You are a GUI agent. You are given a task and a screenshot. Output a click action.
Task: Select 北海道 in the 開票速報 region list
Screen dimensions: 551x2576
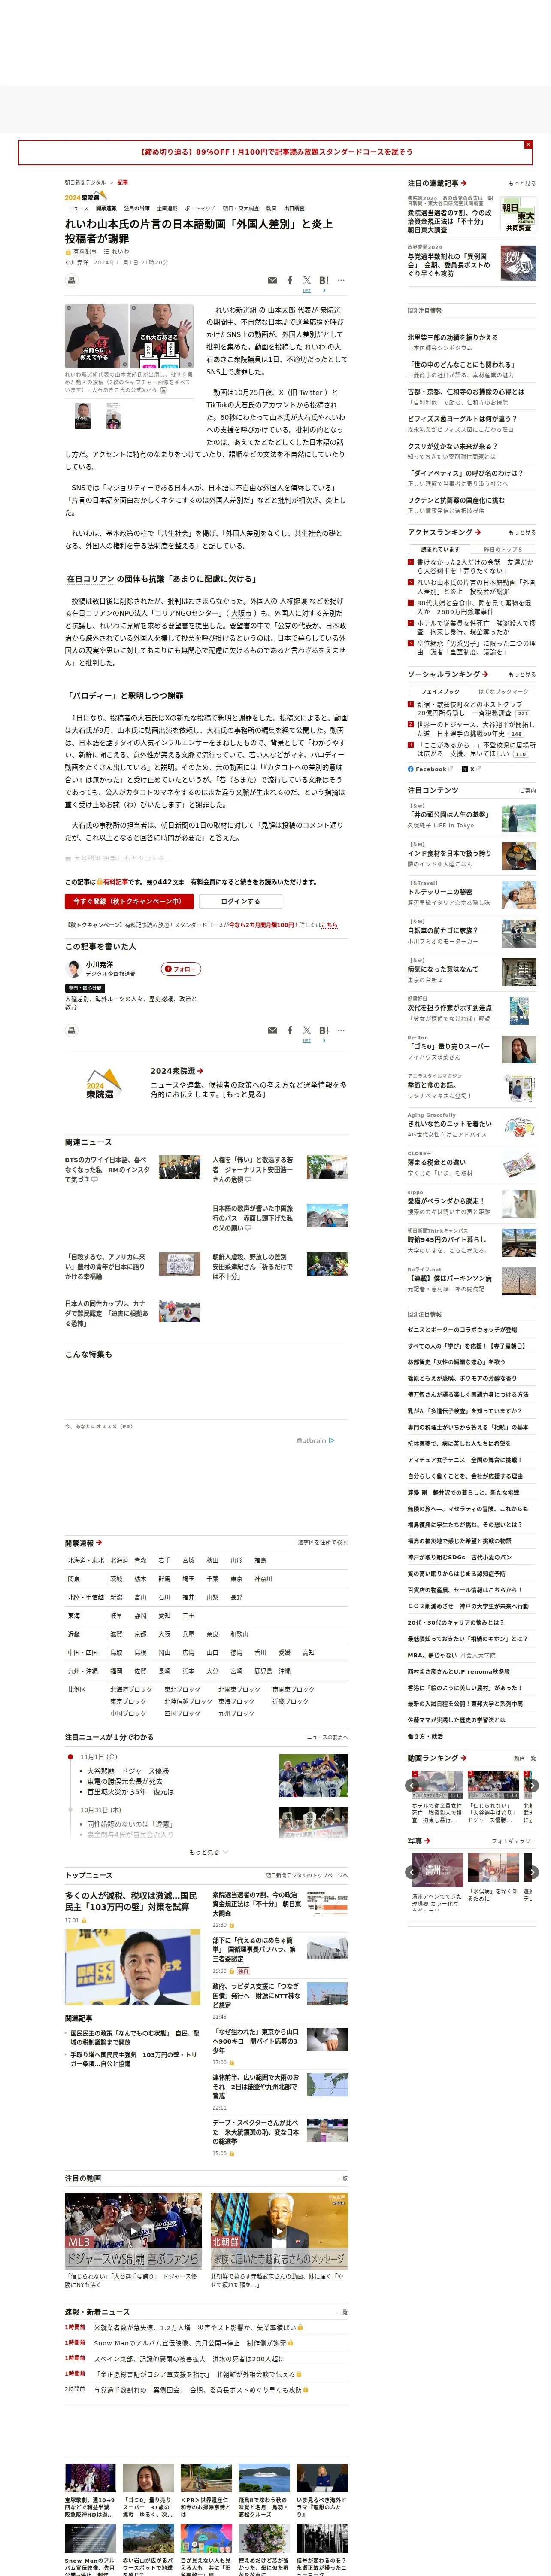tap(119, 1560)
